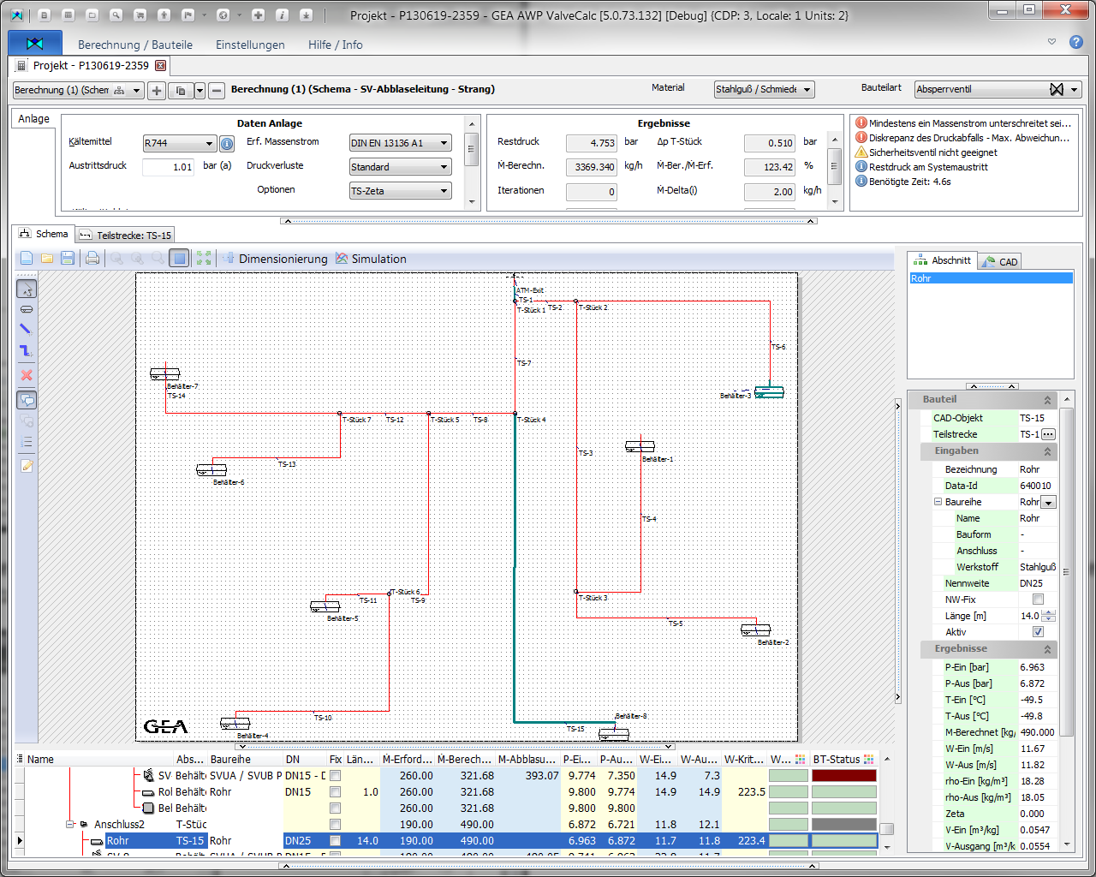1096x877 pixels.
Task: Delete the selected element with red X tool
Action: click(27, 375)
